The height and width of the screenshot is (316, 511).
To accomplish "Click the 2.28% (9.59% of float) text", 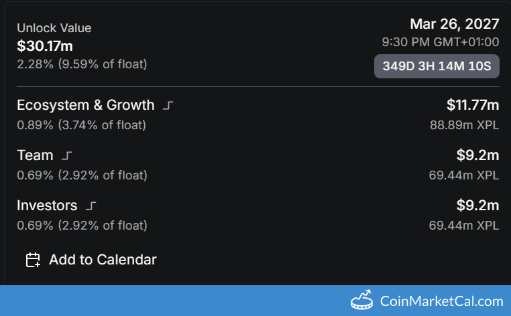I will pos(82,64).
